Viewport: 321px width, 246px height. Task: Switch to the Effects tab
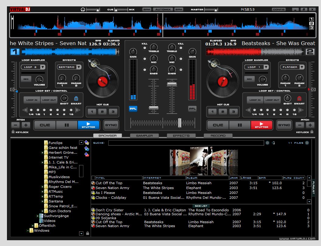point(181,135)
